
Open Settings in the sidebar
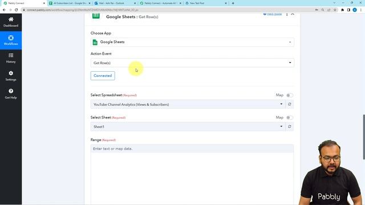pos(11,76)
